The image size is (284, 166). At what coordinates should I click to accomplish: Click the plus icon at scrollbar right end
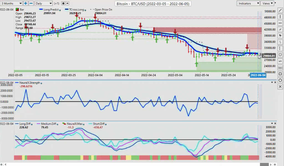tap(275, 164)
